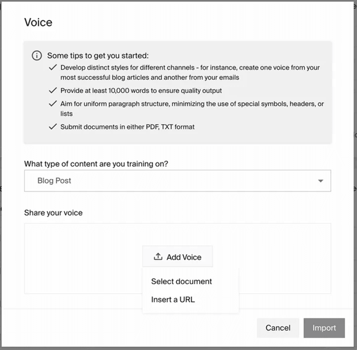
Task: Click the info icon beside the tips heading
Action: [x=37, y=56]
